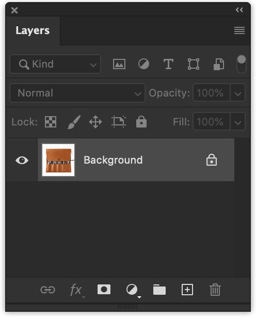Collapse panel with double-arrow icon
This screenshot has width=256, height=319.
(x=239, y=10)
